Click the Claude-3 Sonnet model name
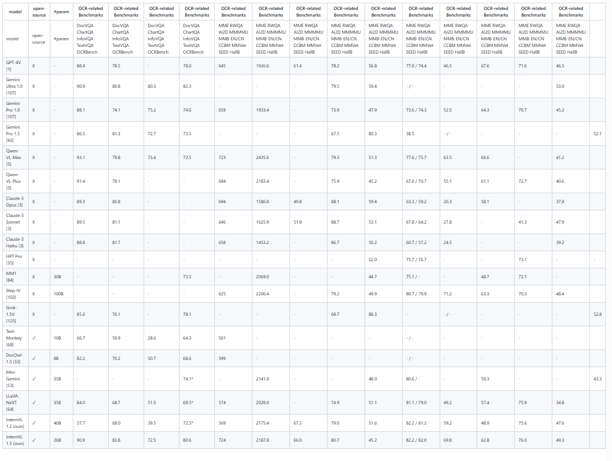This screenshot has height=461, width=612. (x=14, y=222)
